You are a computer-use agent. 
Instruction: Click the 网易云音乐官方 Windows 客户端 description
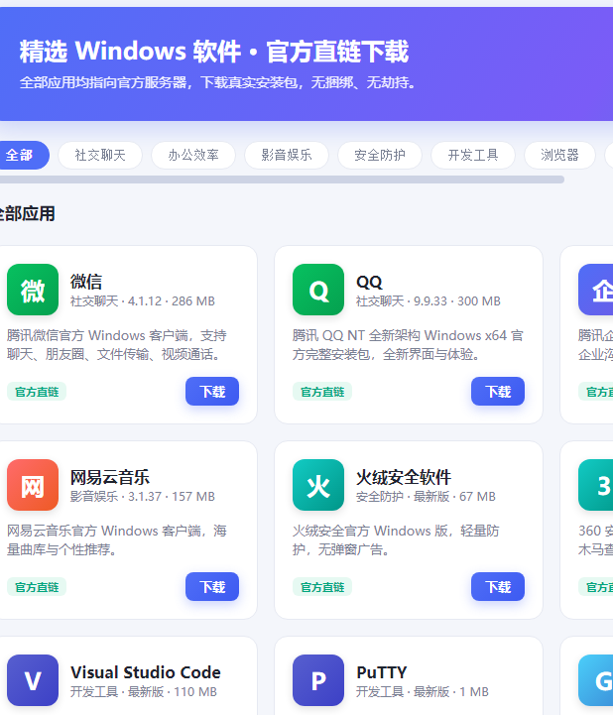[x=117, y=539]
